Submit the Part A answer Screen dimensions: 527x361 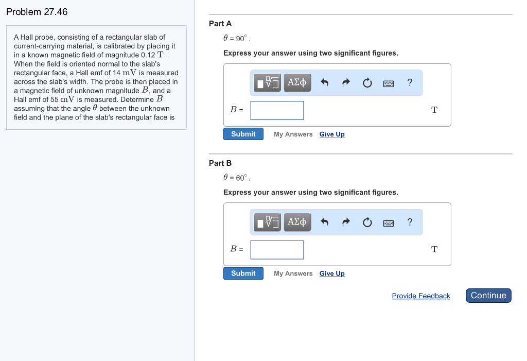pyautogui.click(x=243, y=134)
